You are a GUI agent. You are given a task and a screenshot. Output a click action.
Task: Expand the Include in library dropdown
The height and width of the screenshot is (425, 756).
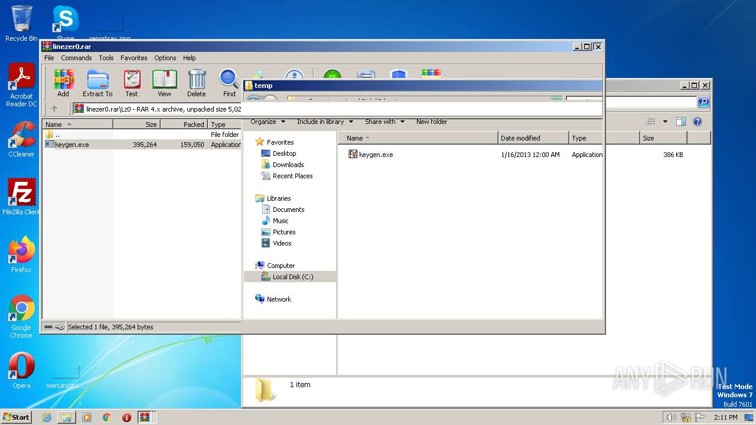[325, 122]
